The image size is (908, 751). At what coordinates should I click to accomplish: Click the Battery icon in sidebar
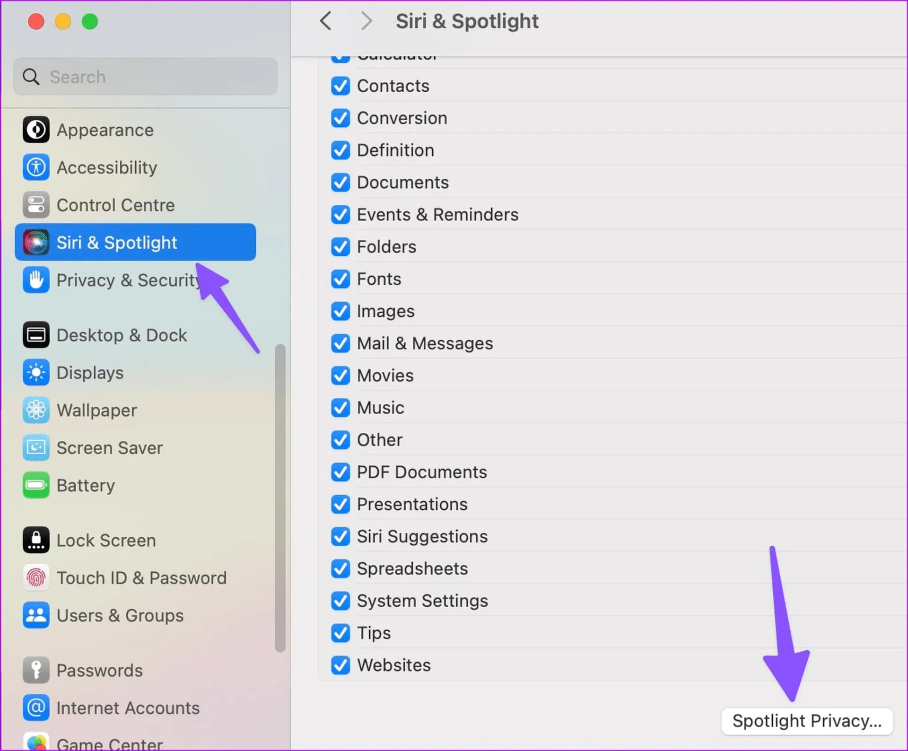[36, 485]
